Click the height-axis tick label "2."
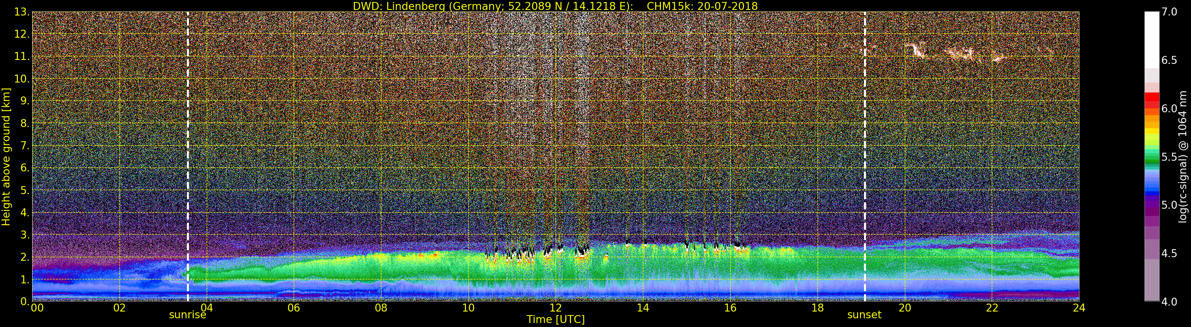The height and width of the screenshot is (327, 1191). pos(25,257)
